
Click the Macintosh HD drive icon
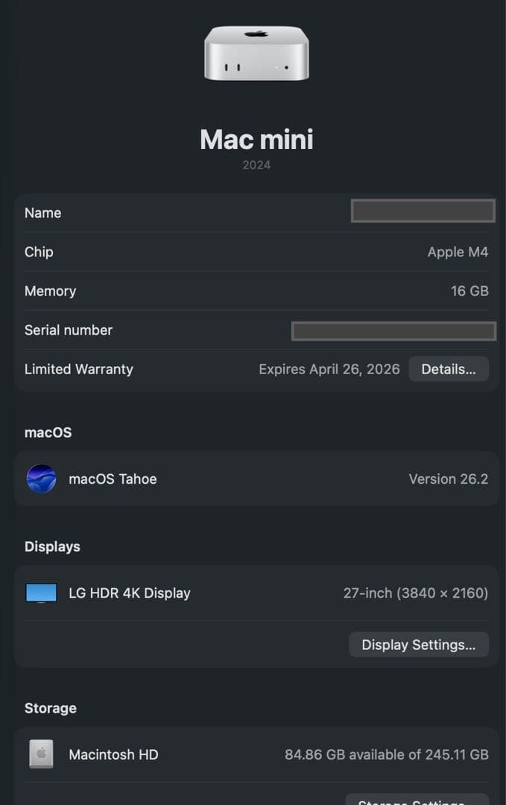point(41,754)
